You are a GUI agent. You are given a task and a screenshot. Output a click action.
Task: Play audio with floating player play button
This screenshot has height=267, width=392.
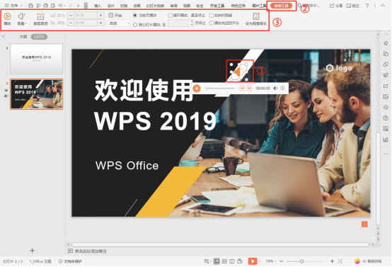click(x=197, y=89)
